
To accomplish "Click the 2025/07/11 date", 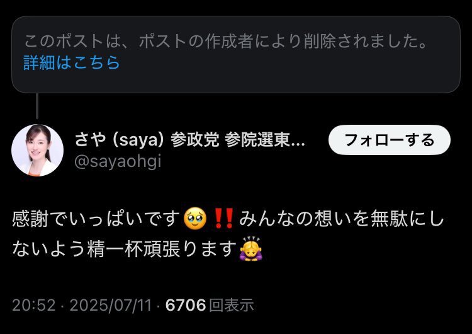I will 111,305.
